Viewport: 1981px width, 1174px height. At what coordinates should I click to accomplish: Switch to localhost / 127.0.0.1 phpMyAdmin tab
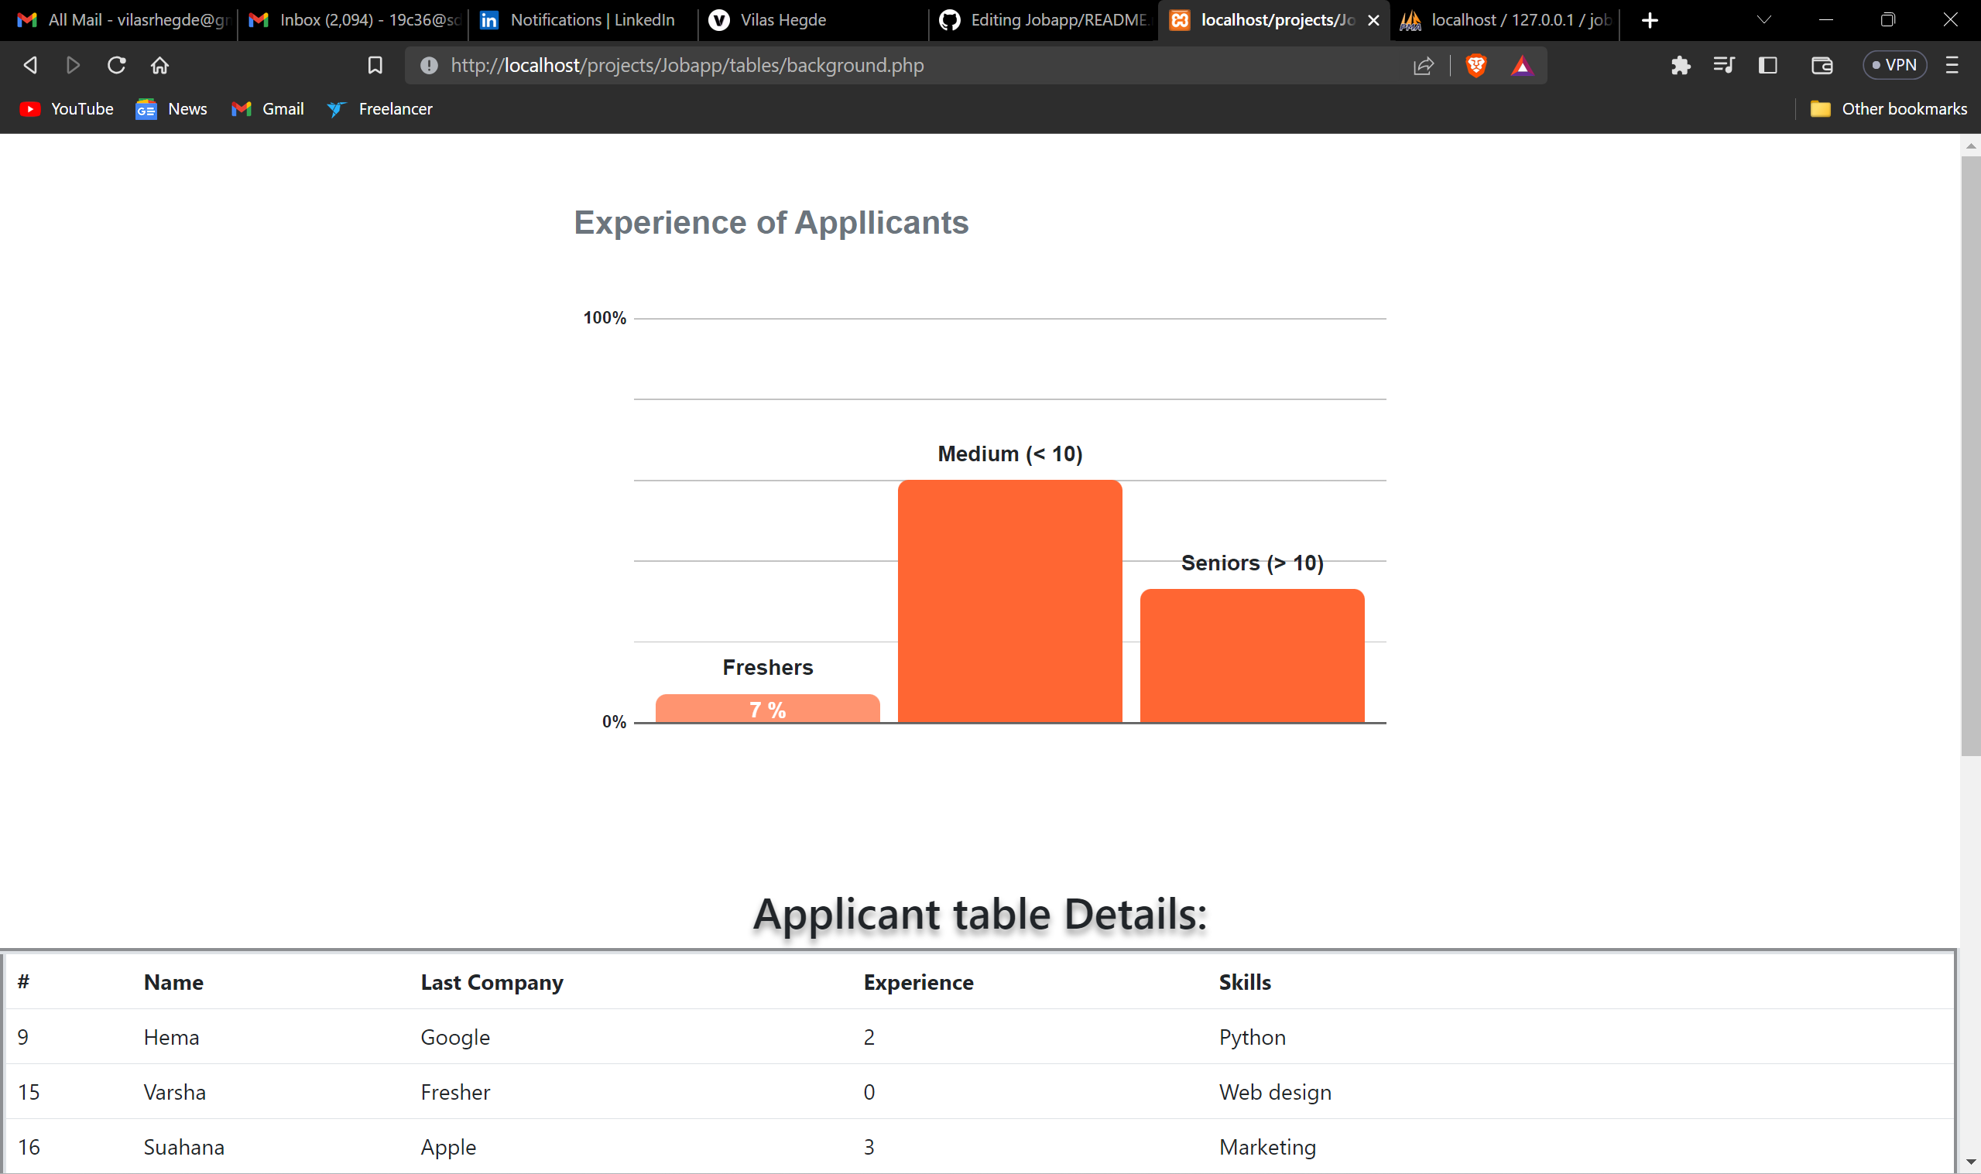(1506, 20)
